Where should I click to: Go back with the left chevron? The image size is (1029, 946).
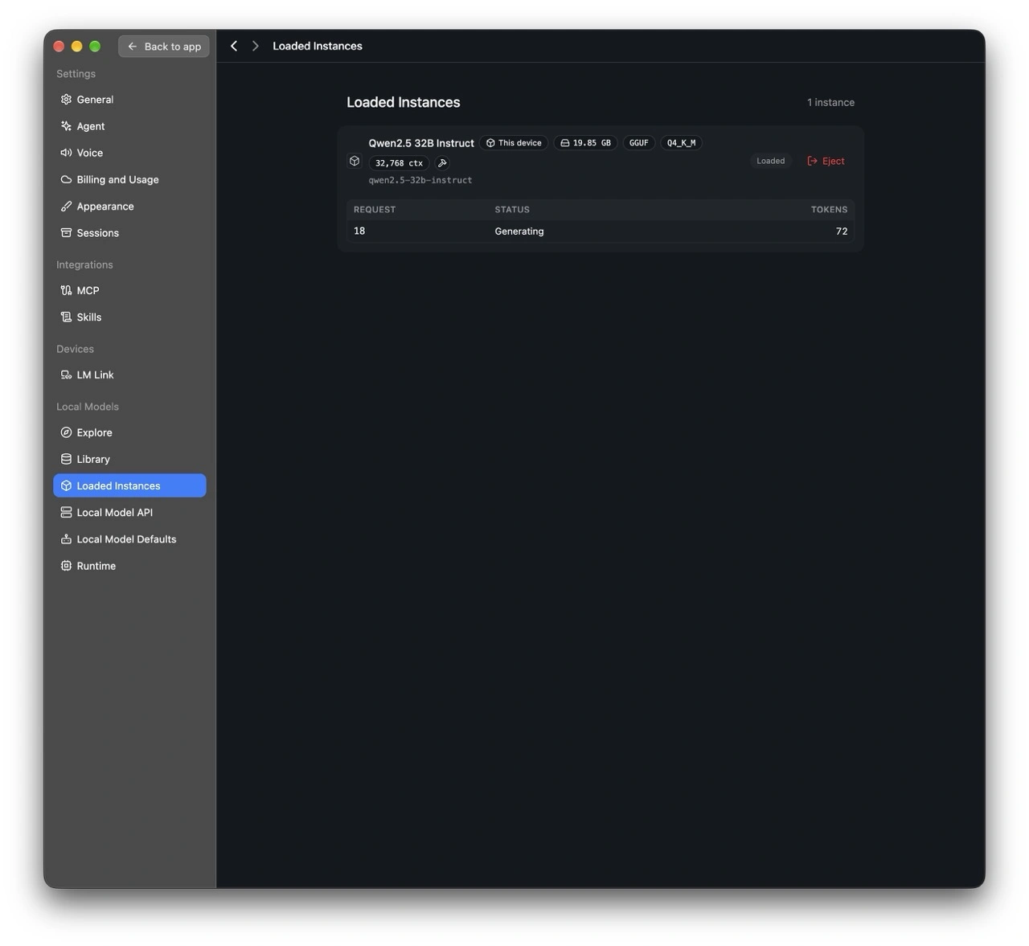tap(234, 46)
